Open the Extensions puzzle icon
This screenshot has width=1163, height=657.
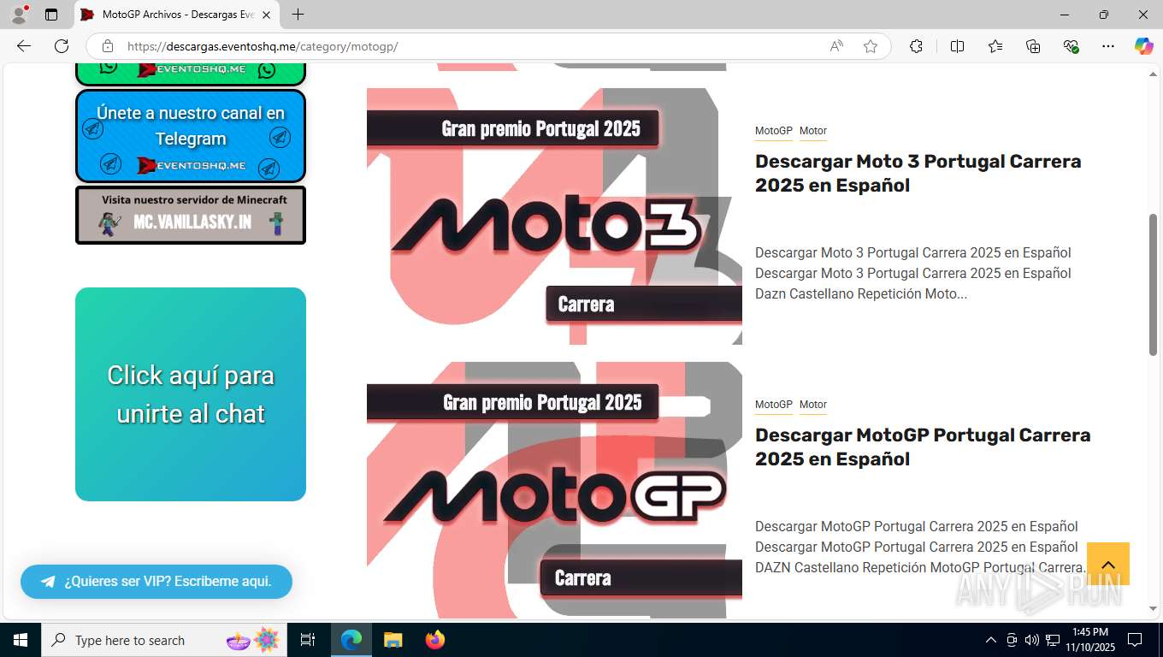tap(916, 46)
